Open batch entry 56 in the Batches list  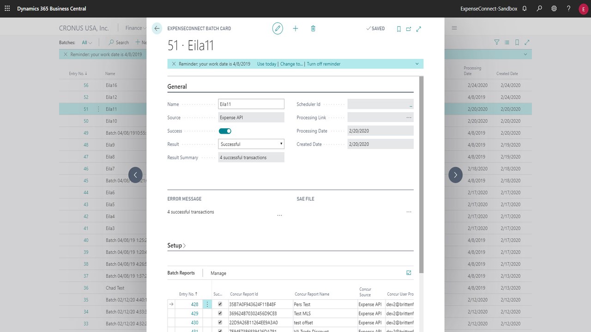(86, 85)
